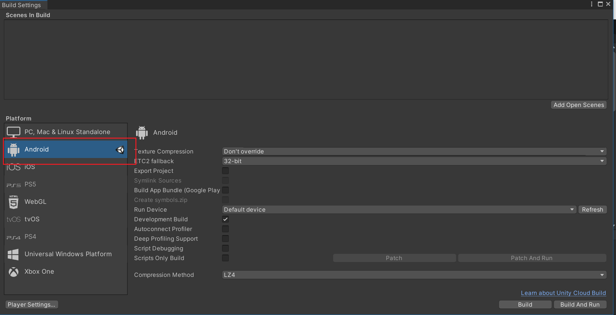Click Refresh next to Run Device
The height and width of the screenshot is (315, 616).
[592, 209]
